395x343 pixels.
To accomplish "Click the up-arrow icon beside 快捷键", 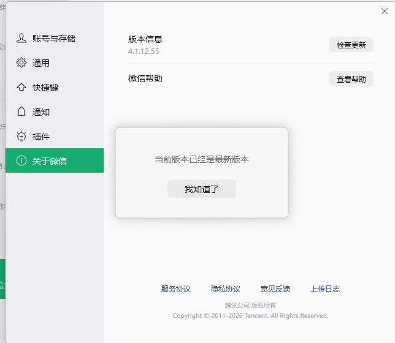I will click(x=21, y=88).
